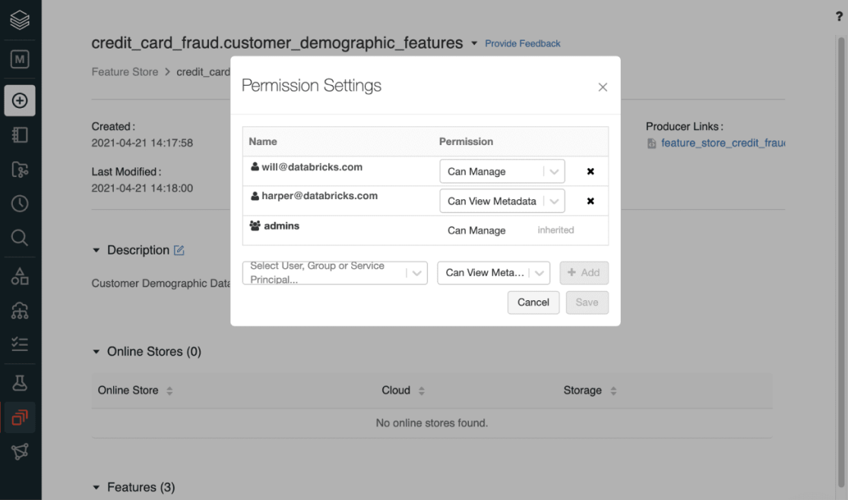Open the new permission level dropdown beside Add
The image size is (848, 500).
coord(493,273)
